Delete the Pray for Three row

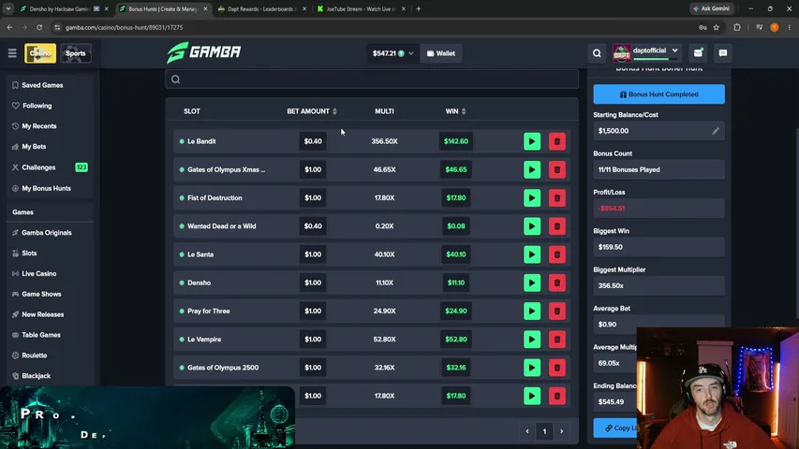coord(557,311)
